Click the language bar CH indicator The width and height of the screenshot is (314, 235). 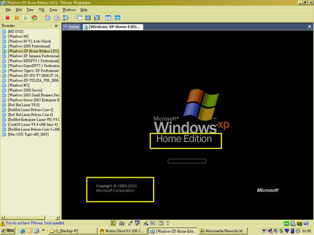click(113, 223)
